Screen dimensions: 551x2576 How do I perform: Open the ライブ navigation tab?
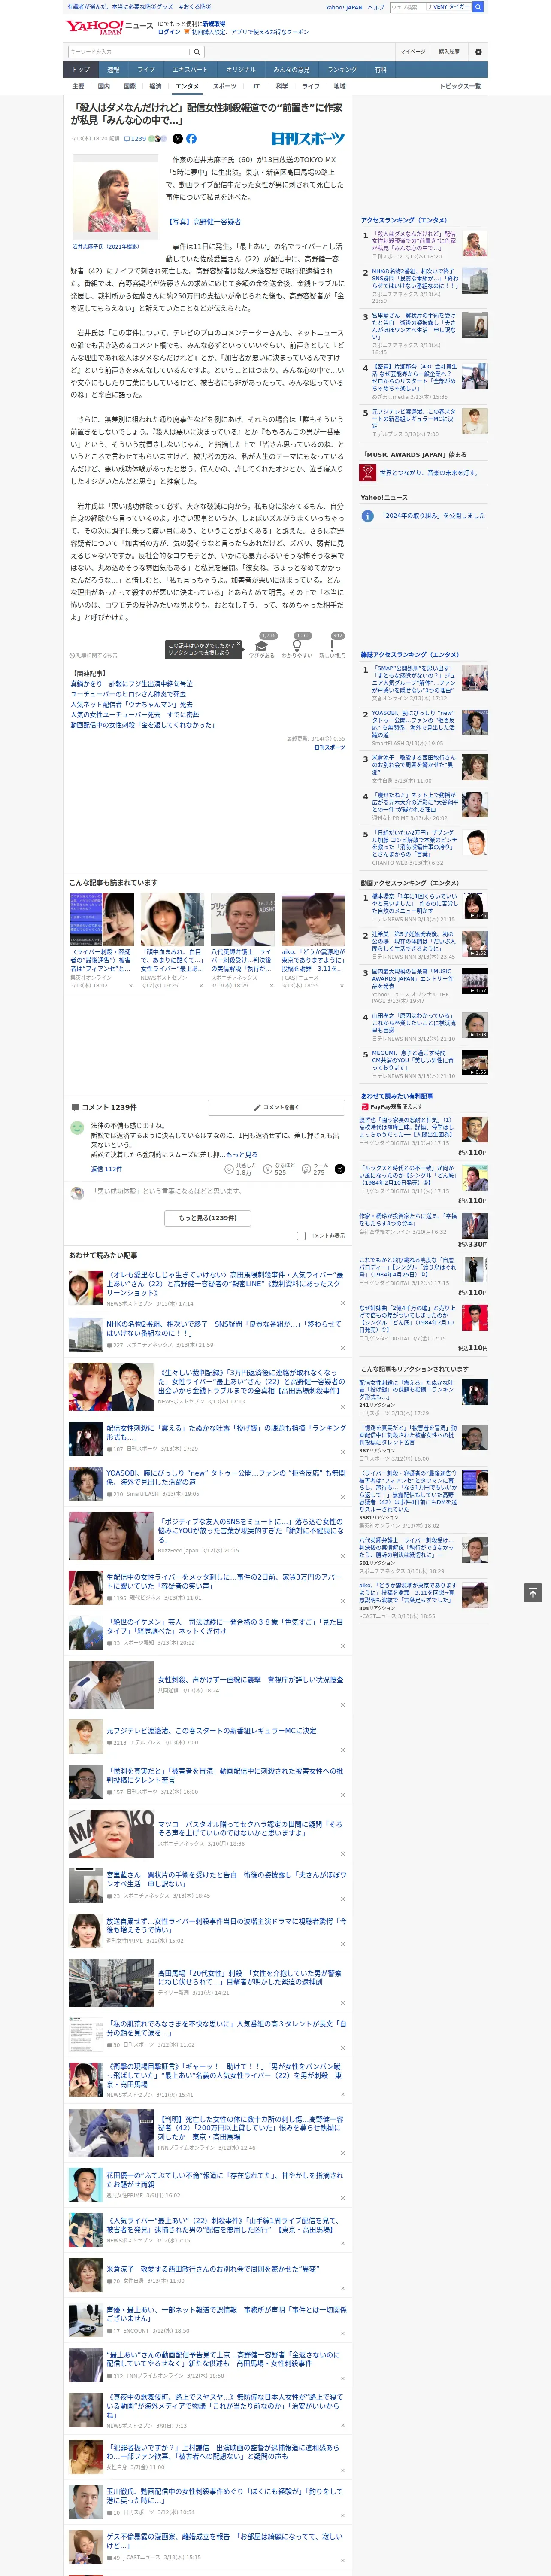(146, 70)
